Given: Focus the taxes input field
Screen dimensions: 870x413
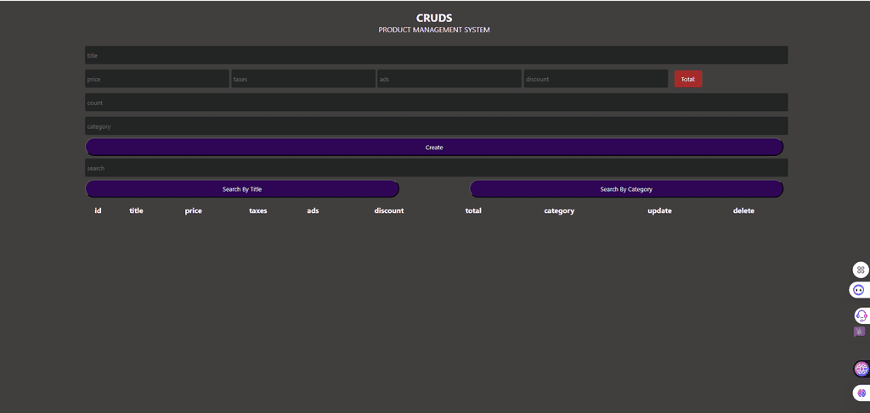Looking at the screenshot, I should [303, 79].
